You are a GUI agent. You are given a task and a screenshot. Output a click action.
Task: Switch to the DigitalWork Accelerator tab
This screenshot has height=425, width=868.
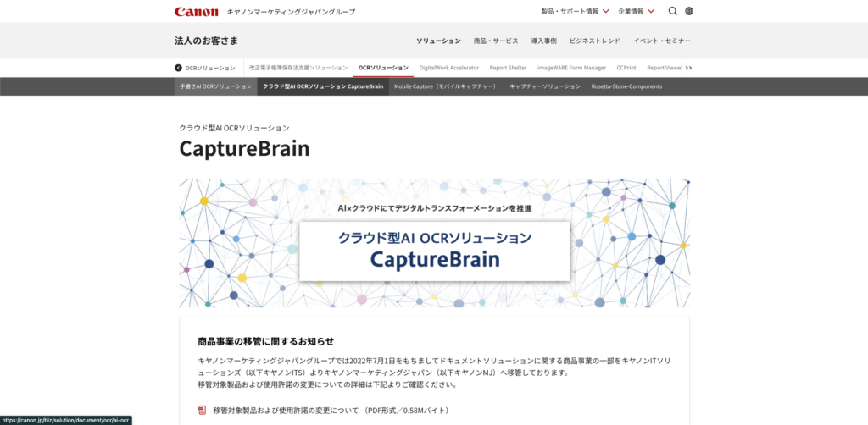click(x=448, y=68)
